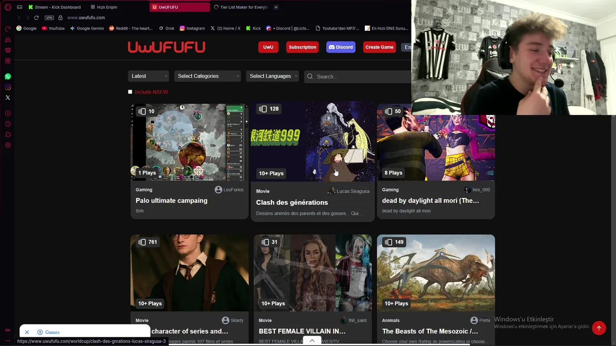
Task: Click the search magnifier icon
Action: [x=310, y=76]
